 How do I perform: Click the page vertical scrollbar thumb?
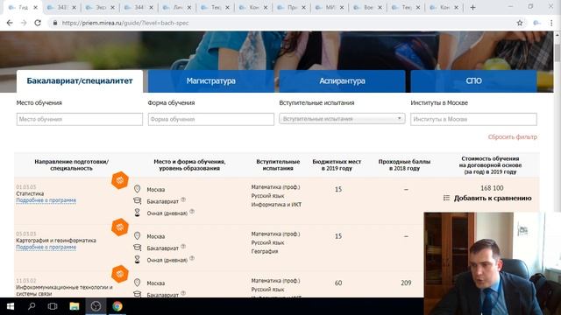[x=557, y=52]
